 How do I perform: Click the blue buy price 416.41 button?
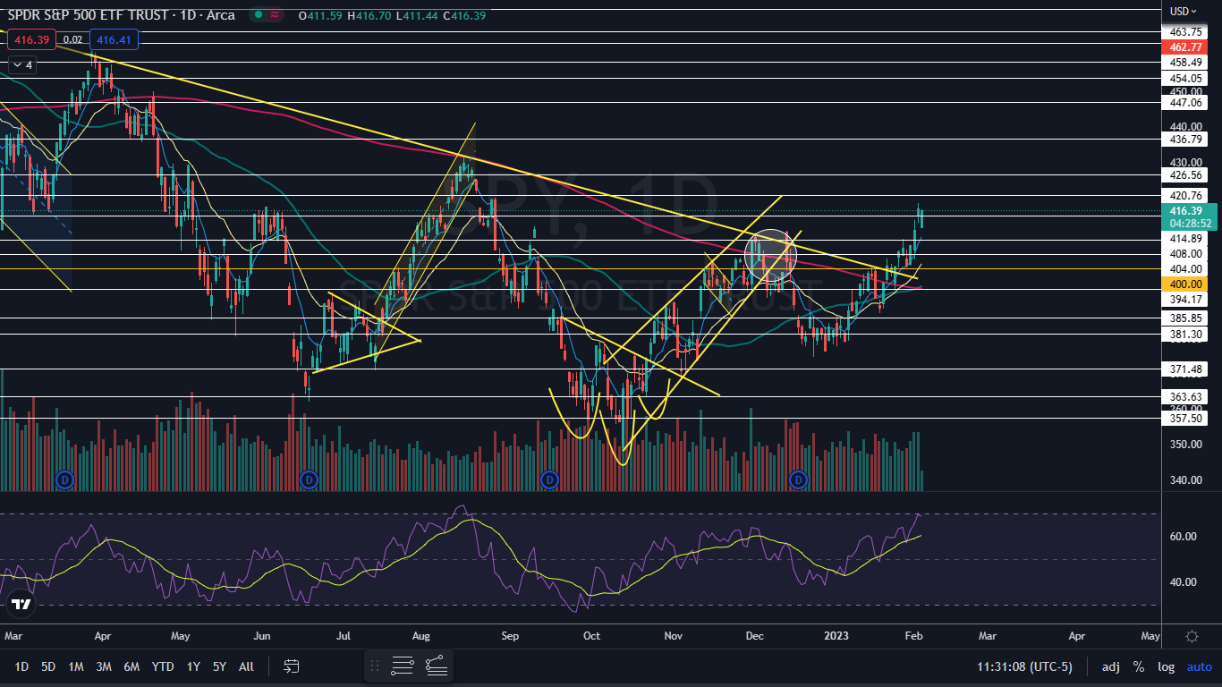(x=114, y=39)
